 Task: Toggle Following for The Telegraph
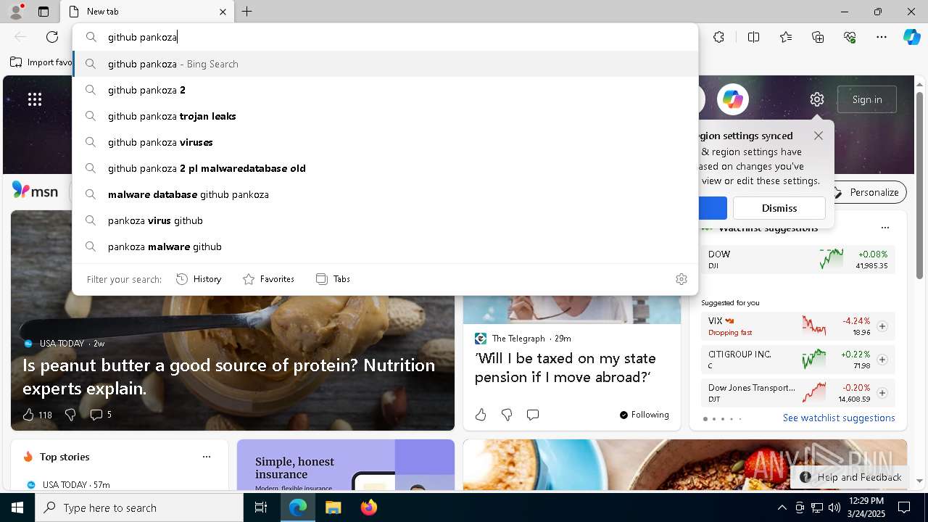click(645, 415)
